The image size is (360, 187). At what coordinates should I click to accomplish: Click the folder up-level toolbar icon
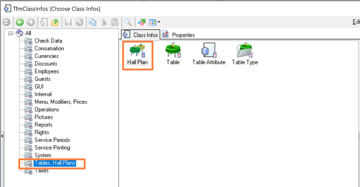click(55, 22)
